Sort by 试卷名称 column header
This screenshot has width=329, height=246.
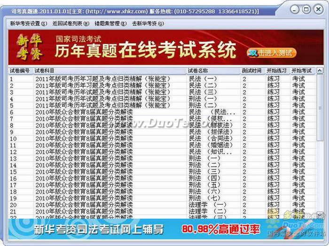coord(213,71)
